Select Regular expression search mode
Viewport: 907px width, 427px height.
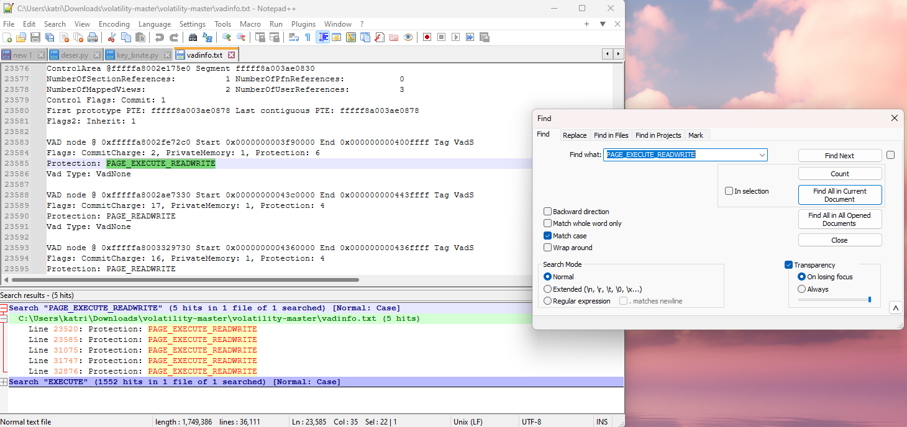point(548,300)
